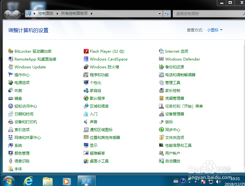Click the forward navigation button

17,14
